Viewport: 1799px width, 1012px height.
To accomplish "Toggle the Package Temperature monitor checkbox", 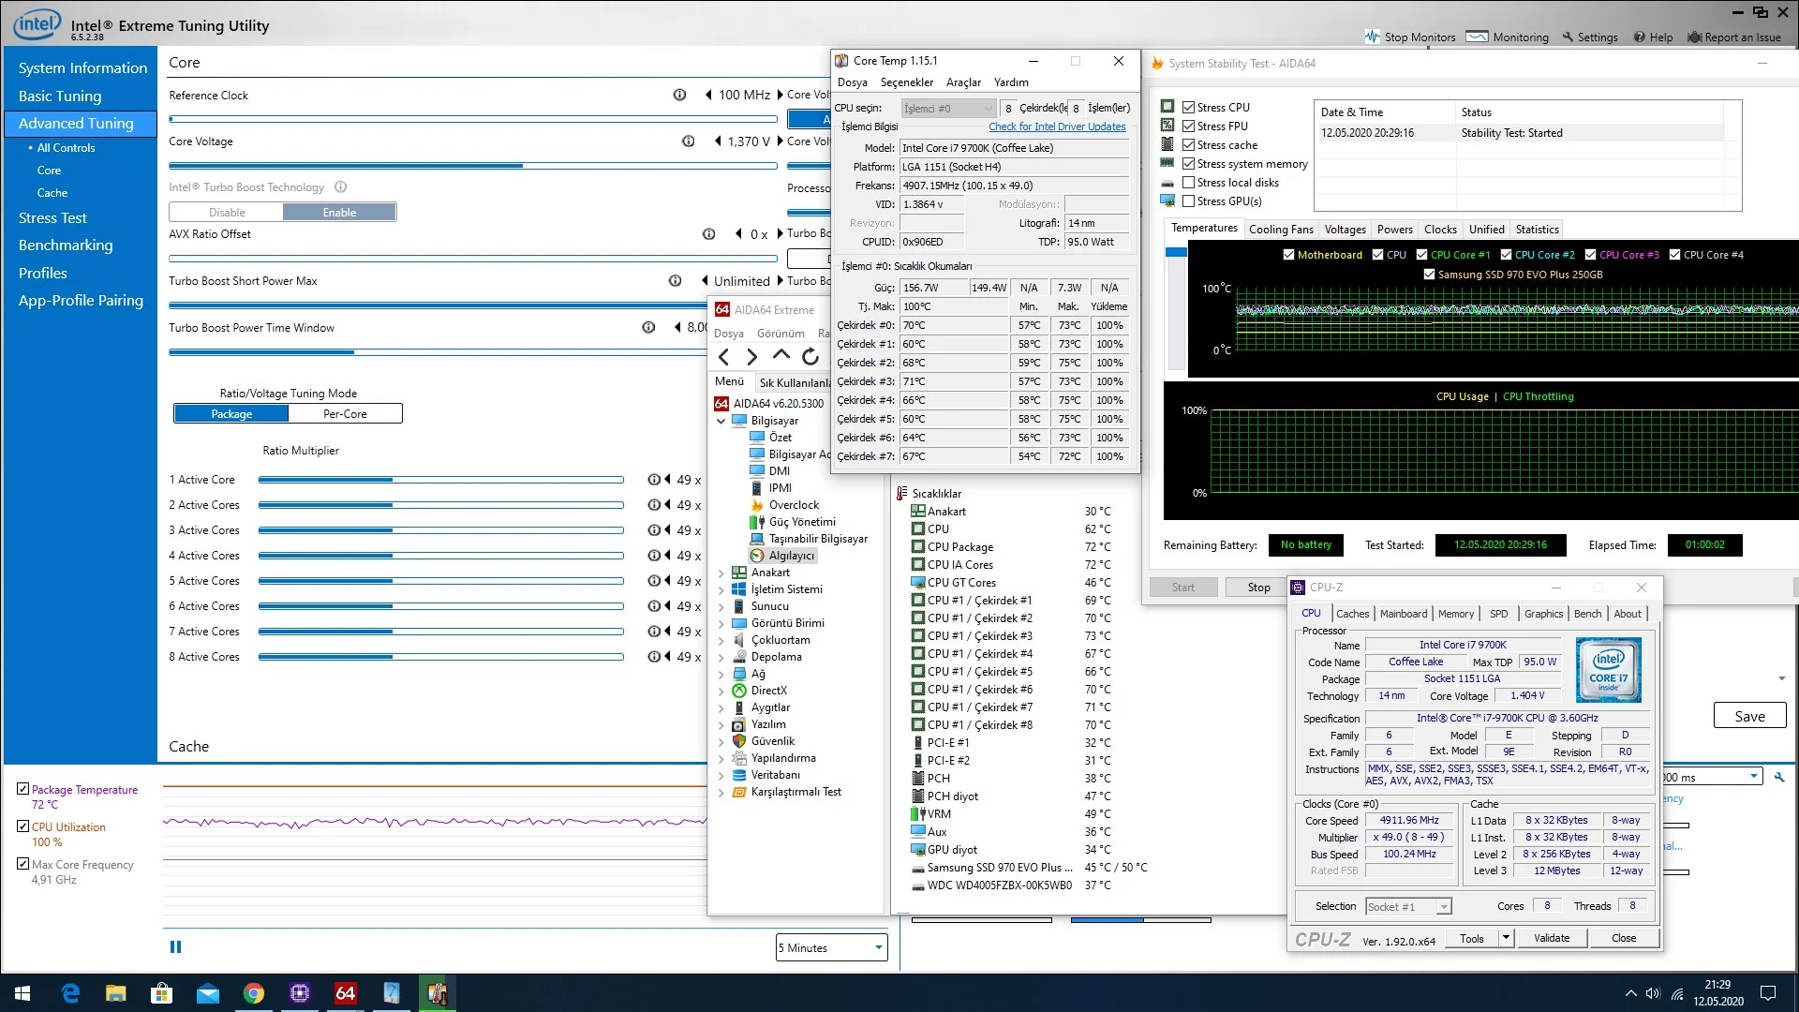I will click(x=23, y=789).
